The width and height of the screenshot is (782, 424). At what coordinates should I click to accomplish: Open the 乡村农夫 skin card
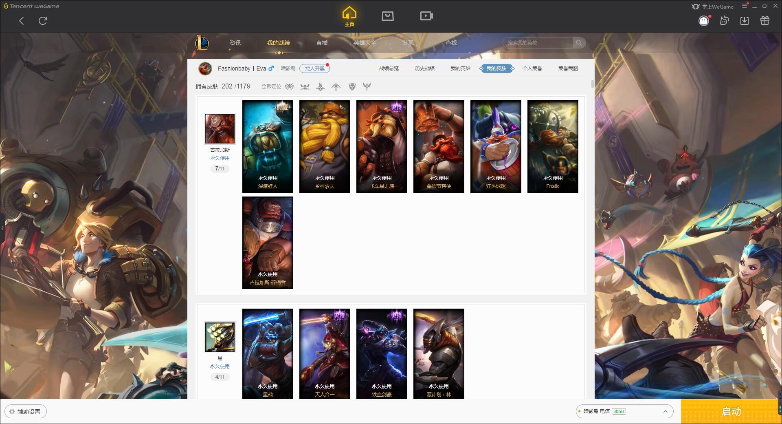[325, 146]
